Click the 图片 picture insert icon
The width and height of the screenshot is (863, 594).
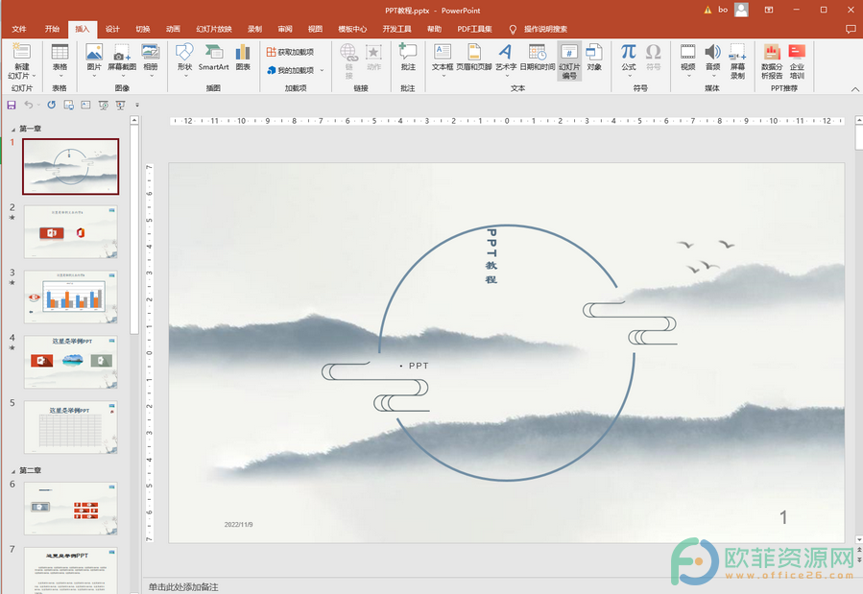click(94, 59)
